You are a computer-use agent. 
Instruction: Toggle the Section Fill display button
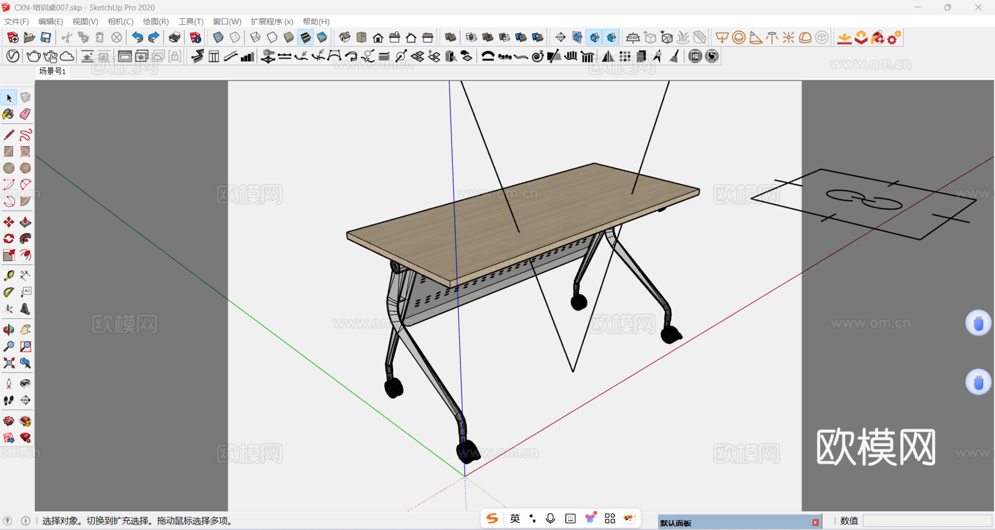(x=611, y=38)
